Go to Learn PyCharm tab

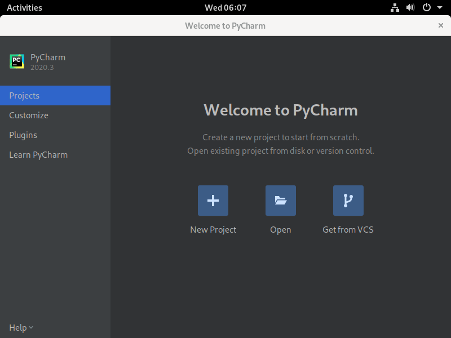55,155
